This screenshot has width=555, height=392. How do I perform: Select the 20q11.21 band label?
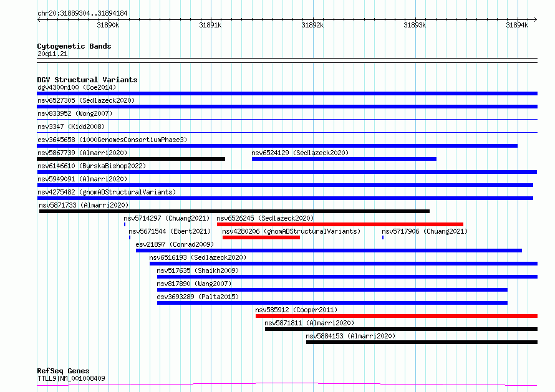52,54
